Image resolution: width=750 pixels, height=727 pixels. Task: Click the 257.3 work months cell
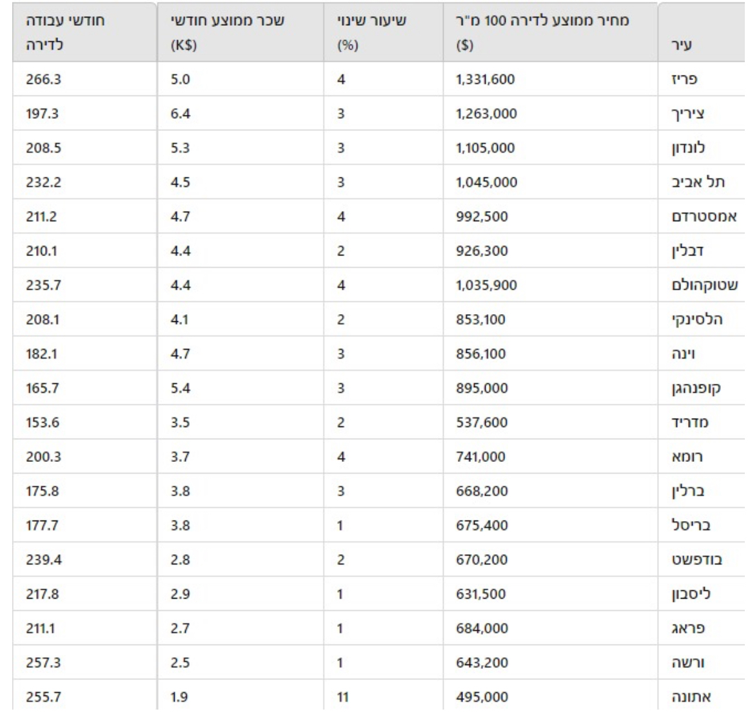[x=44, y=663]
